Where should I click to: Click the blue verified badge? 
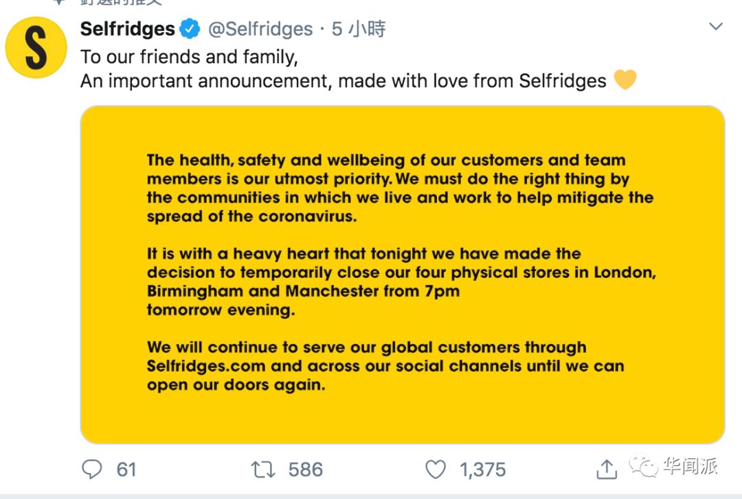pos(190,30)
